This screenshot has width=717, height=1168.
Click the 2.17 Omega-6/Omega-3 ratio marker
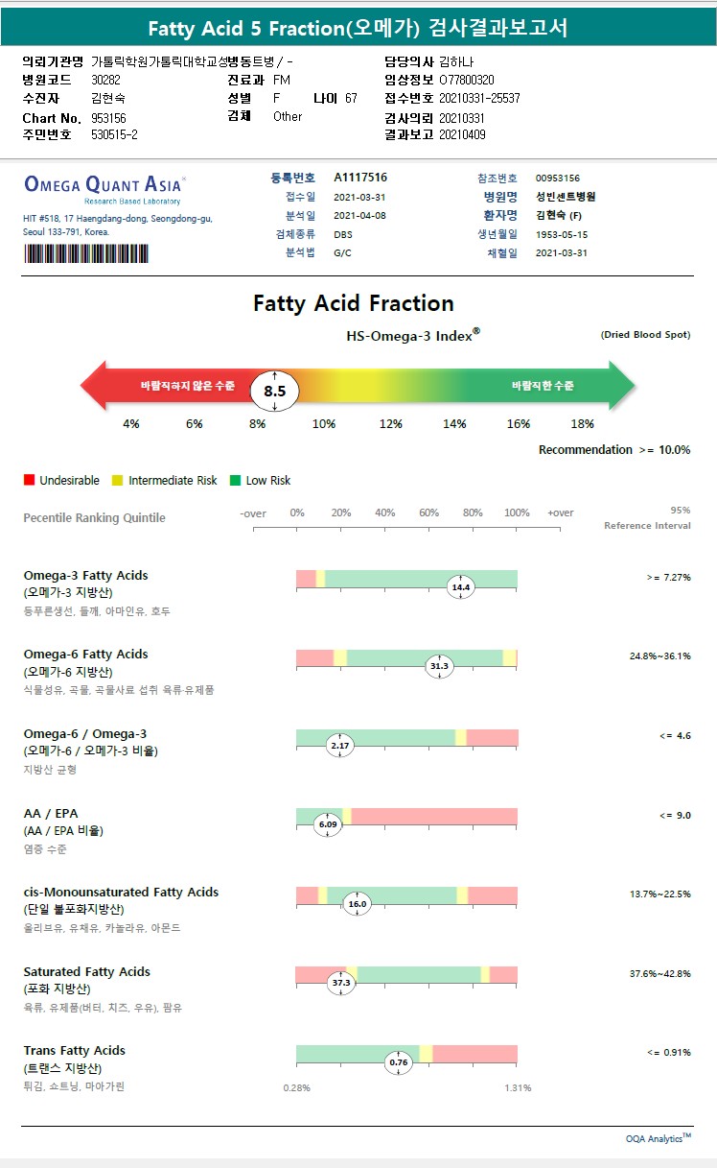339,745
